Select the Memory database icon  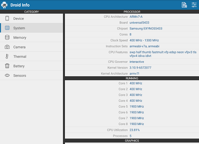pyautogui.click(x=7, y=38)
